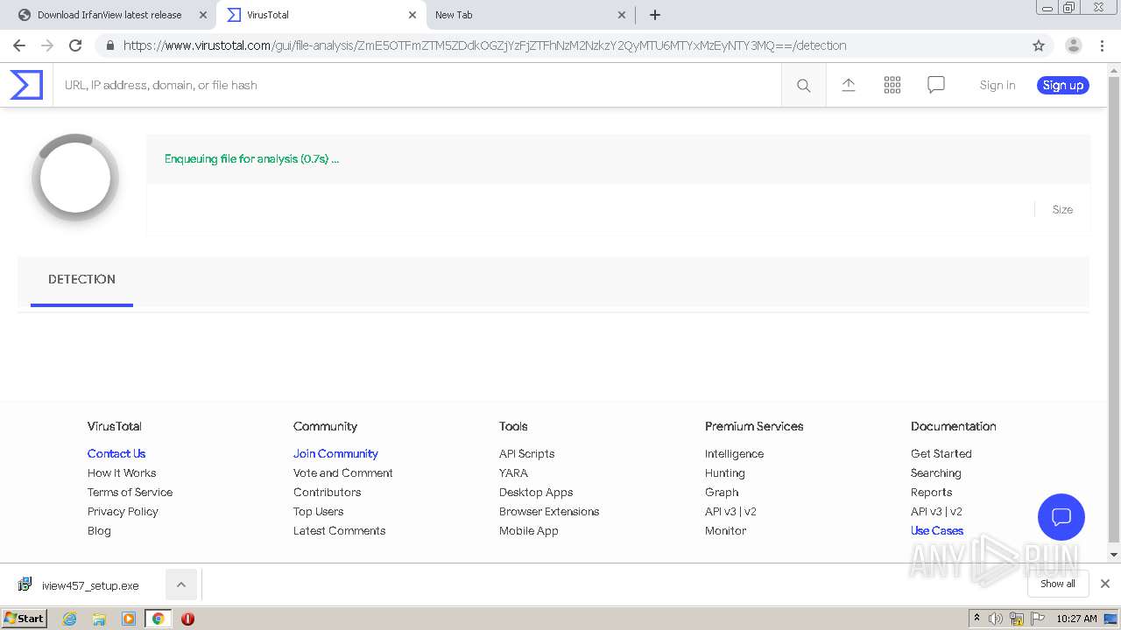
Task: Click Chrome icon in taskbar
Action: [158, 619]
